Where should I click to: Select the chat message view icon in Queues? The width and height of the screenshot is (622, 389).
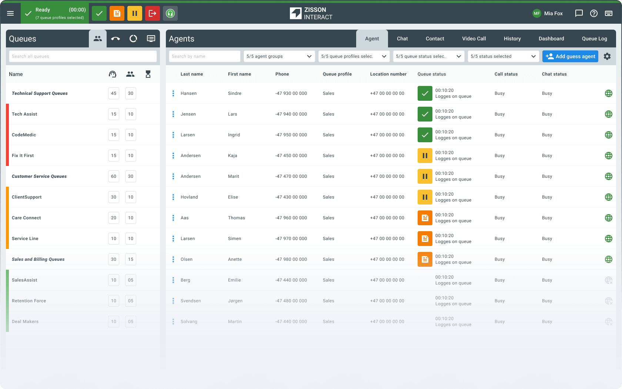pos(151,39)
